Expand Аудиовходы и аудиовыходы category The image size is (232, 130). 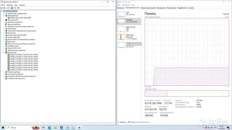(4, 13)
